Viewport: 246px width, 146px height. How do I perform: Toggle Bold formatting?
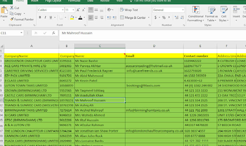(40, 17)
